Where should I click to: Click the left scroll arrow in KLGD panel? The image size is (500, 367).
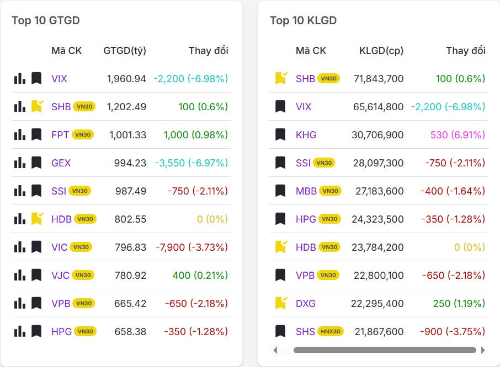276,350
